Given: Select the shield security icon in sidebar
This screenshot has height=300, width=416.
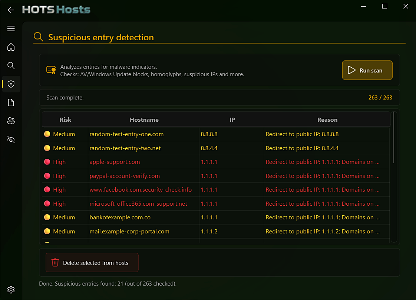Looking at the screenshot, I should pyautogui.click(x=11, y=84).
